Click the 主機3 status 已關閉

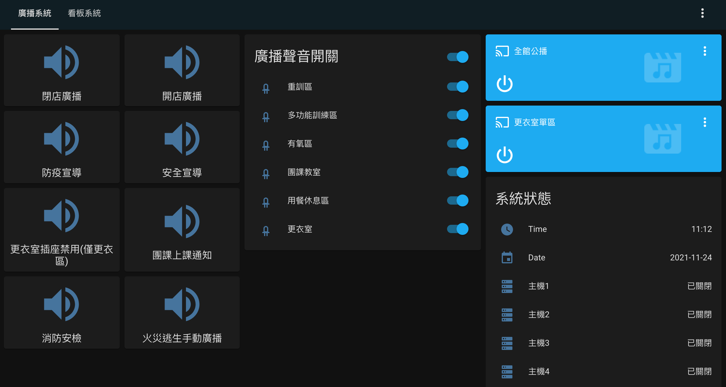coord(700,343)
